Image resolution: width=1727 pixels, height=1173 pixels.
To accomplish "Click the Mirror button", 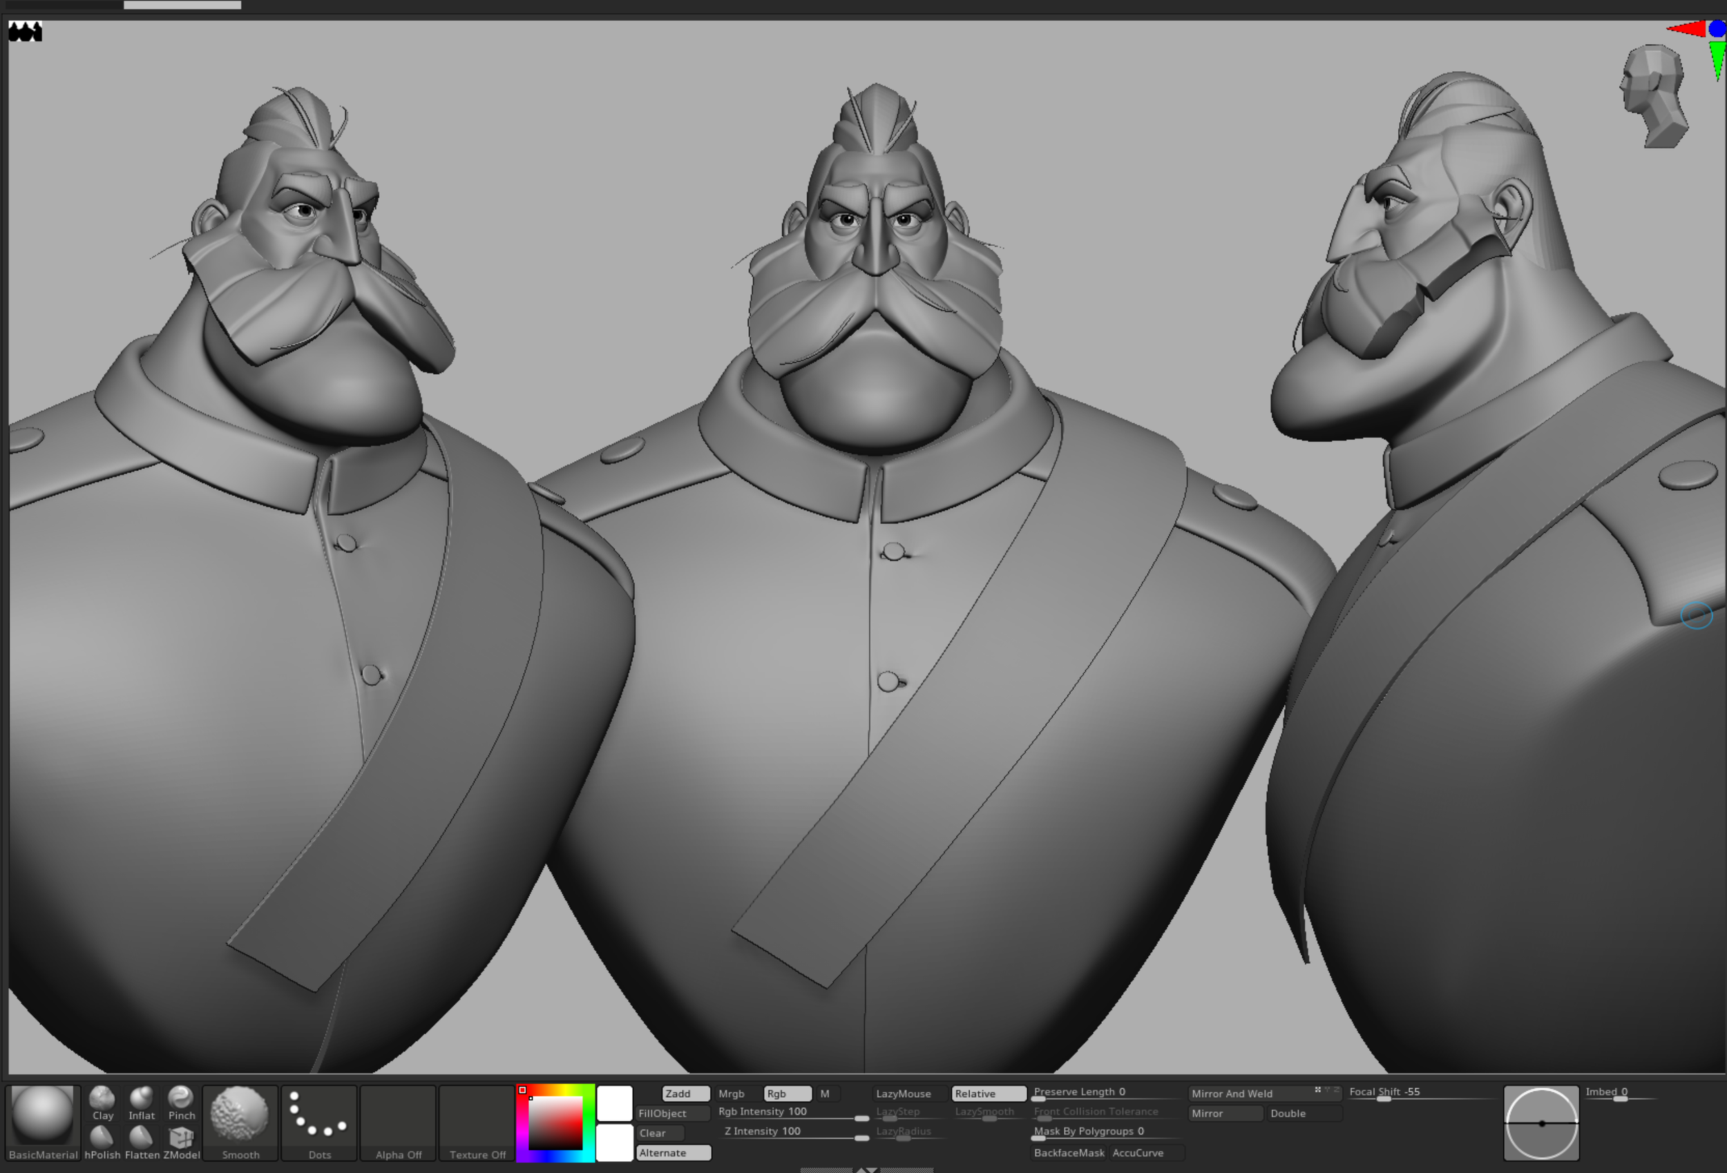I will tap(1225, 1114).
